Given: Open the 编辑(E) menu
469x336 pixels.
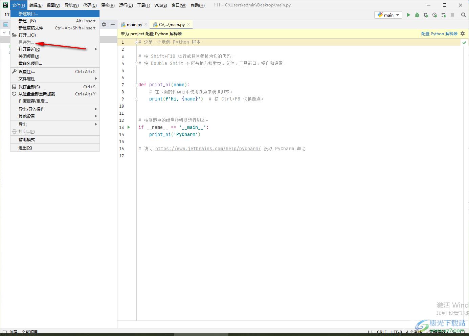Looking at the screenshot, I should (x=36, y=5).
